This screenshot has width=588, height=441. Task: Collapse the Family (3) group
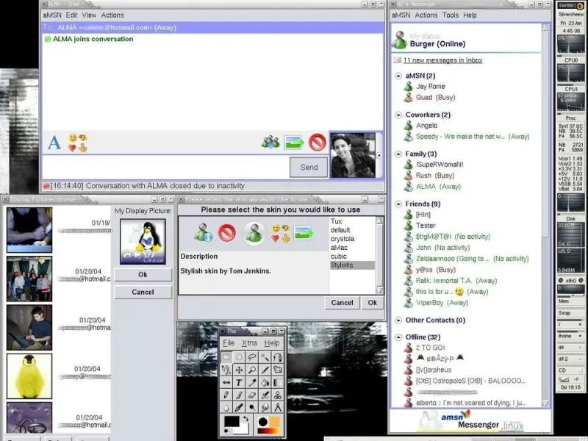(x=398, y=154)
